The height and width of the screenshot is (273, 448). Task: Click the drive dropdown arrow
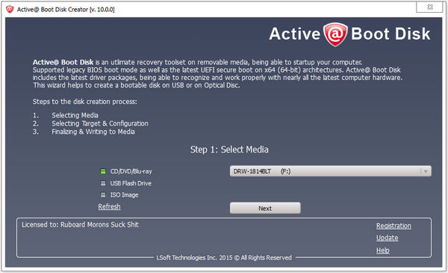(x=426, y=171)
